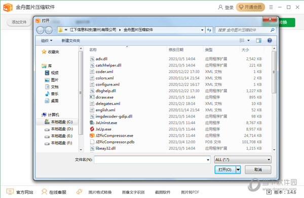Select 收藏夹 in navigation pane
304x198 pixels.
coord(50,52)
